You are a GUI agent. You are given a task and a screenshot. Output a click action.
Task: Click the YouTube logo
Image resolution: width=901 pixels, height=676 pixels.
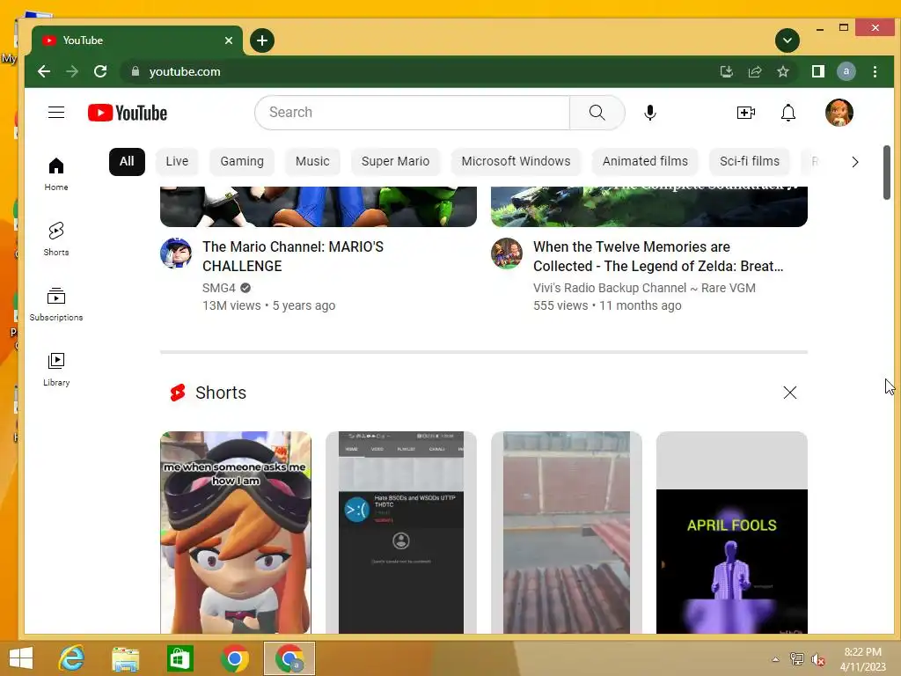click(x=128, y=113)
